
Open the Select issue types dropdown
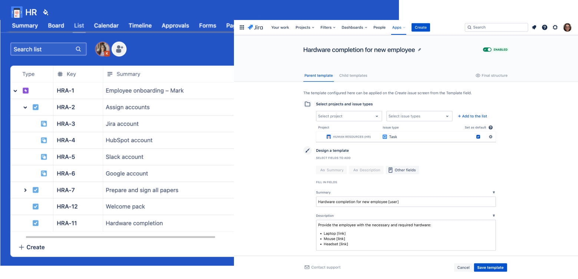(x=419, y=116)
